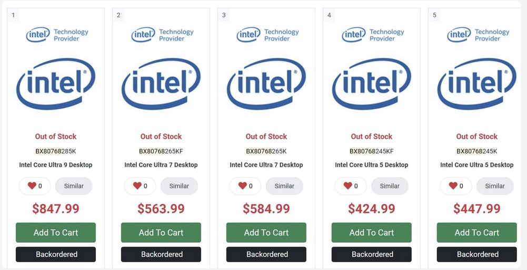The image size is (527, 270).
Task: Open Intel logo thumbnail on product 4
Action: pyautogui.click(x=372, y=84)
